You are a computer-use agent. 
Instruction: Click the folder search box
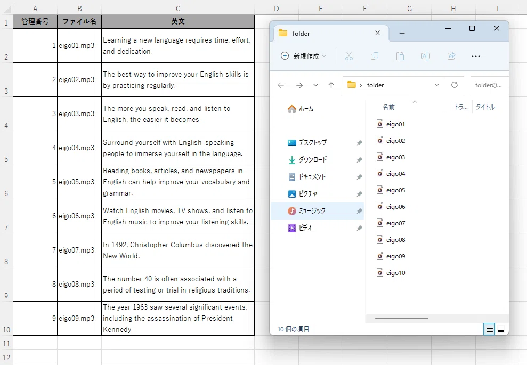[489, 85]
